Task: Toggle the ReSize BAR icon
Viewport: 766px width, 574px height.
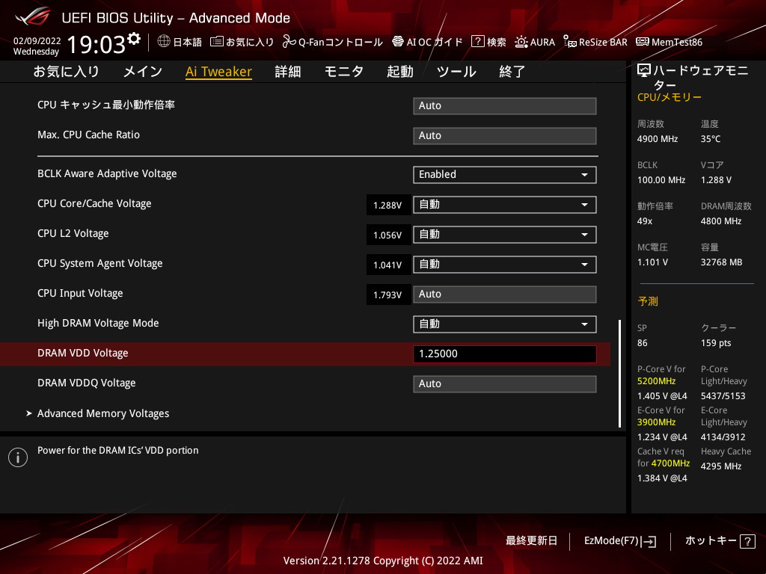Action: click(x=569, y=42)
